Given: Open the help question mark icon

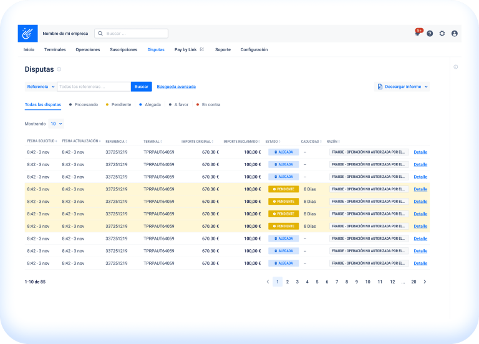Looking at the screenshot, I should point(430,34).
